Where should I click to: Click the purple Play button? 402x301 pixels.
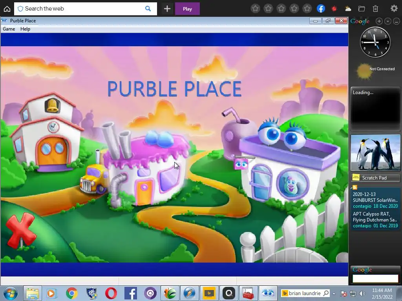pos(187,9)
